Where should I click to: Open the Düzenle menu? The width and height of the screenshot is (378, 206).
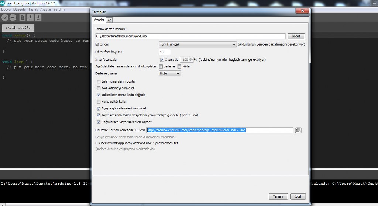(x=19, y=9)
